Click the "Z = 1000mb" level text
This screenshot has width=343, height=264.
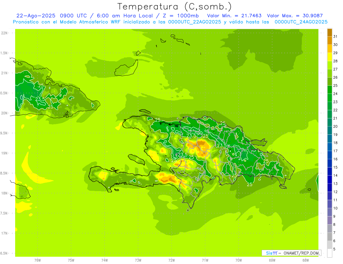[180, 16]
